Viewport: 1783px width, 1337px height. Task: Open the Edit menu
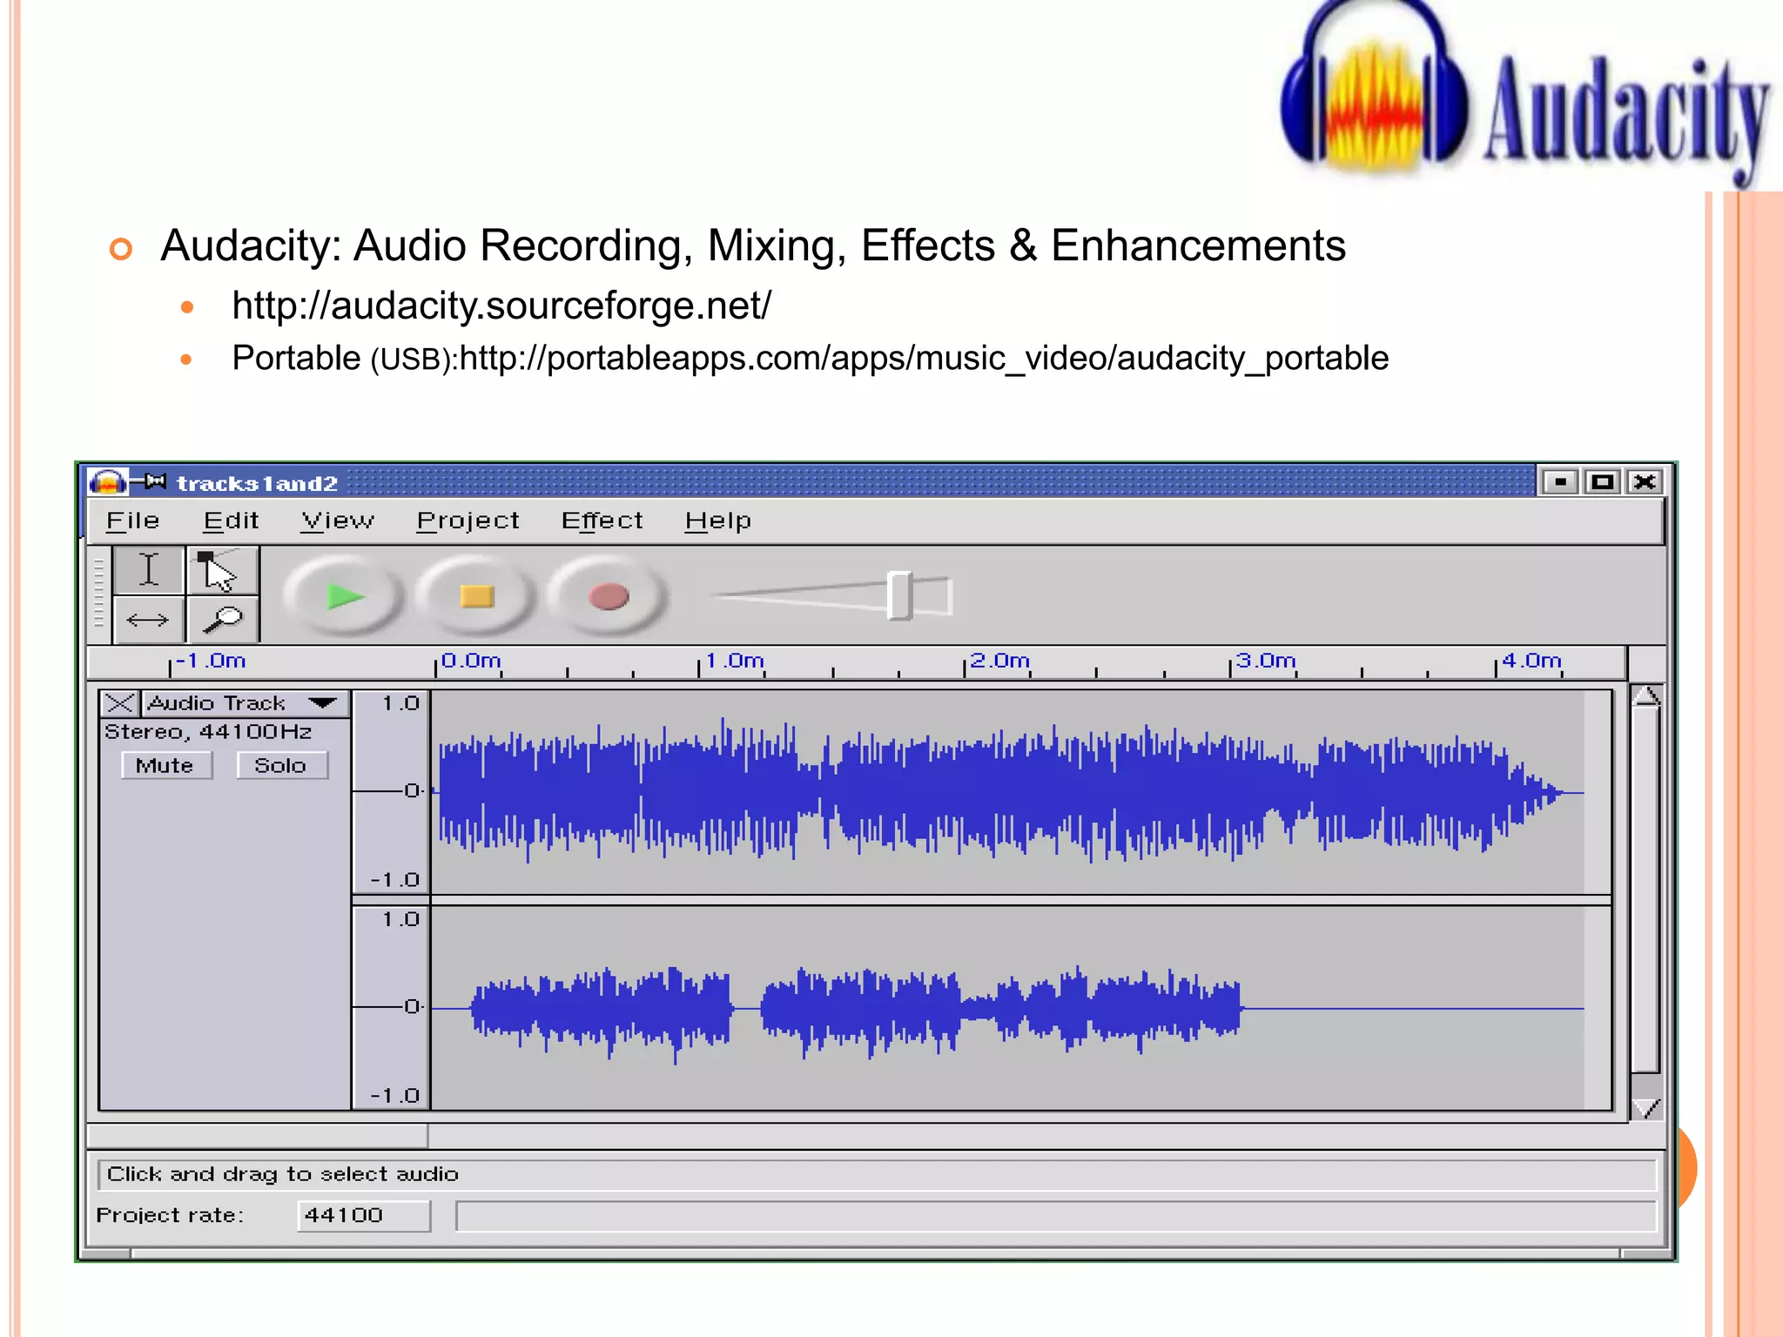231,521
